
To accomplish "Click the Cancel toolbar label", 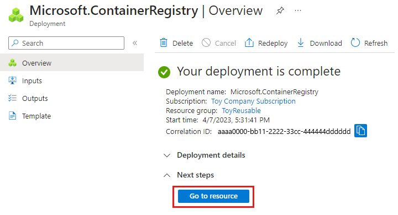I will coord(226,44).
